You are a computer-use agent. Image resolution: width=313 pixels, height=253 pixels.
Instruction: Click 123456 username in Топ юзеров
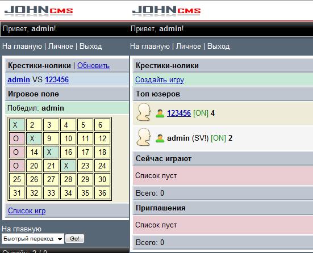[179, 113]
